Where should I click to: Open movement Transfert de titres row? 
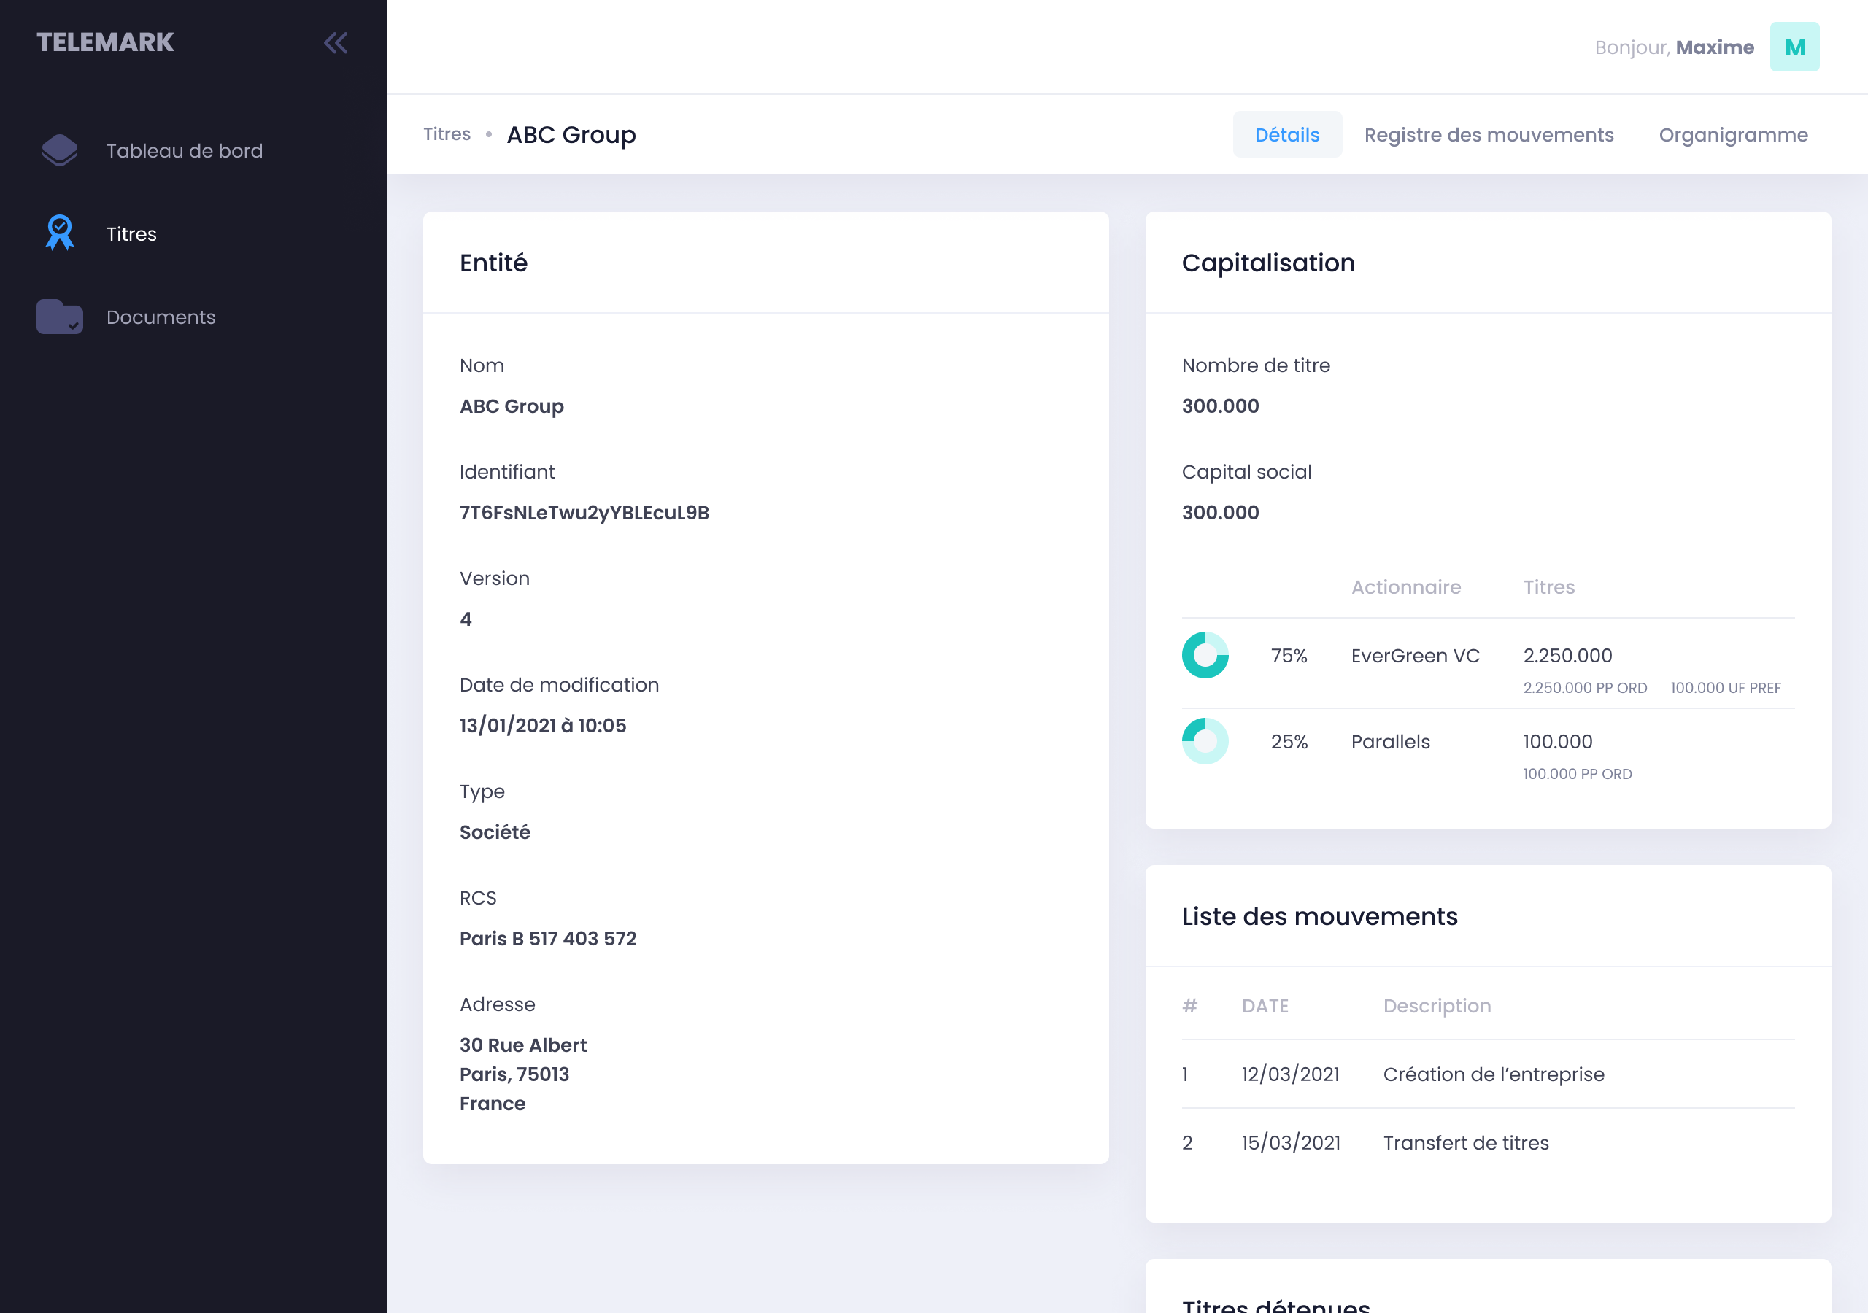click(1465, 1142)
